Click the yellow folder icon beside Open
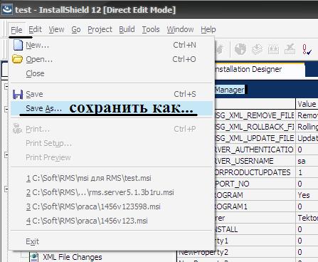This screenshot has height=262, width=318. tap(17, 59)
